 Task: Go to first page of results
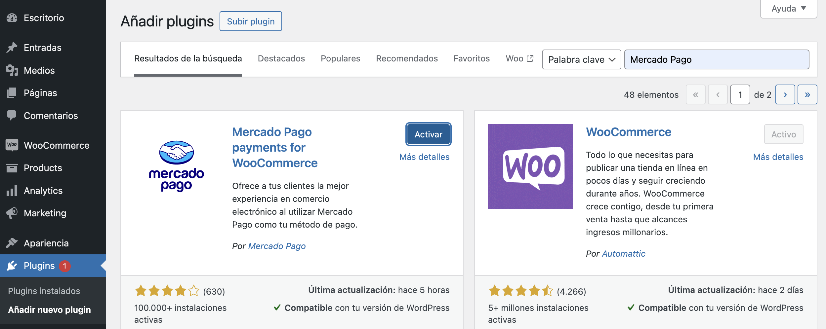click(x=696, y=95)
